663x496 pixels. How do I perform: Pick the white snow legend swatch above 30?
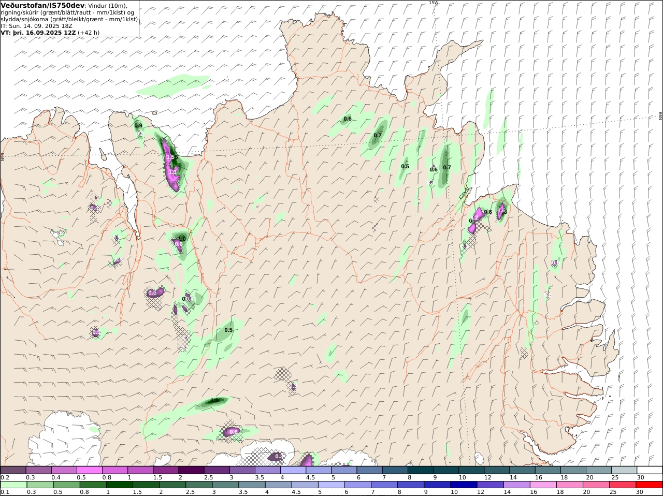coord(650,470)
